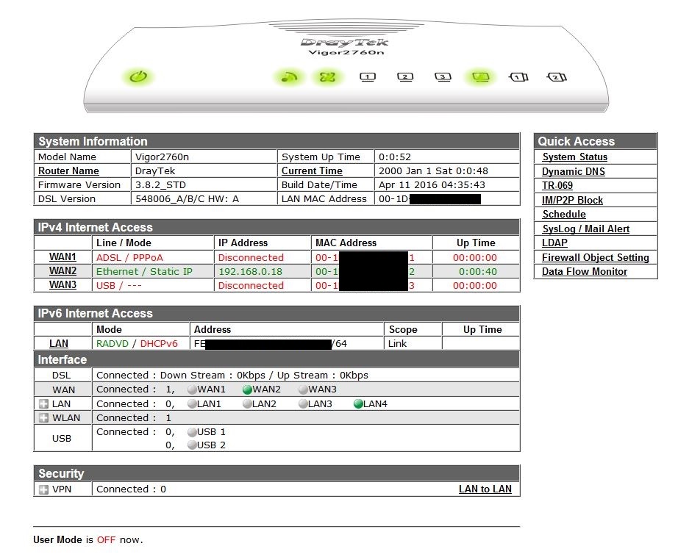This screenshot has height=560, width=678.
Task: Select current time 2000 Jan 1 Sat value
Action: [x=433, y=170]
